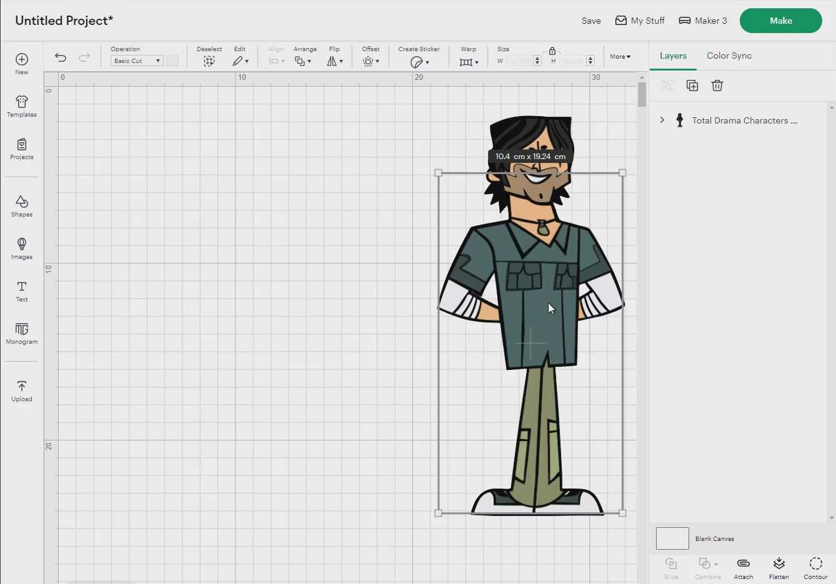Open the Flip dropdown
Screen dimensions: 836x584
coord(335,61)
